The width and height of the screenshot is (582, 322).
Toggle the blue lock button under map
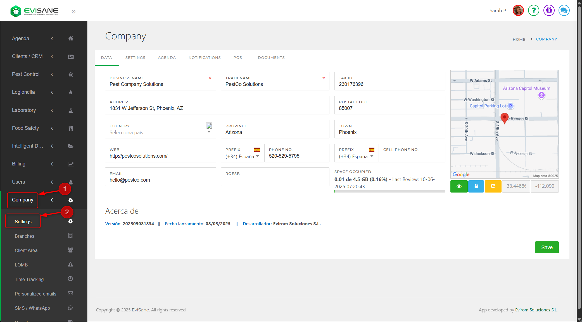[x=476, y=186]
